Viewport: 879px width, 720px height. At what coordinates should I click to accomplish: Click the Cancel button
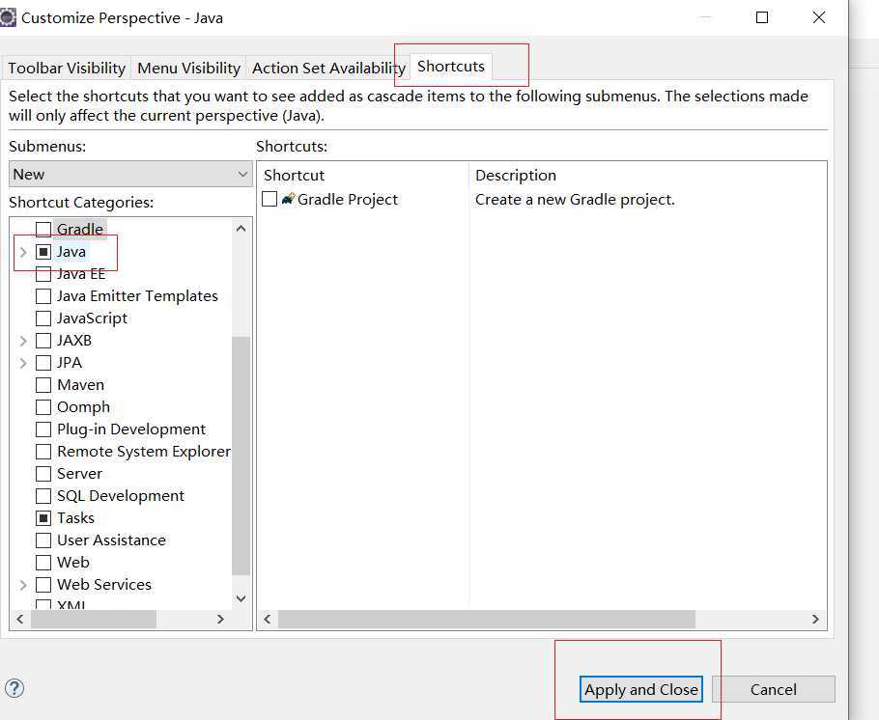[x=773, y=689]
